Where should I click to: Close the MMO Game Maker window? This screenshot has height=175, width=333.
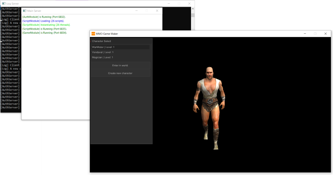point(325,33)
